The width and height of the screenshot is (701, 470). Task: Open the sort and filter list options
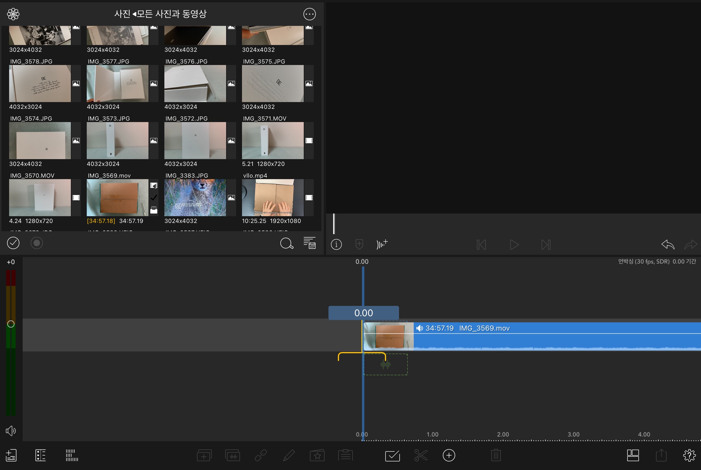point(309,243)
